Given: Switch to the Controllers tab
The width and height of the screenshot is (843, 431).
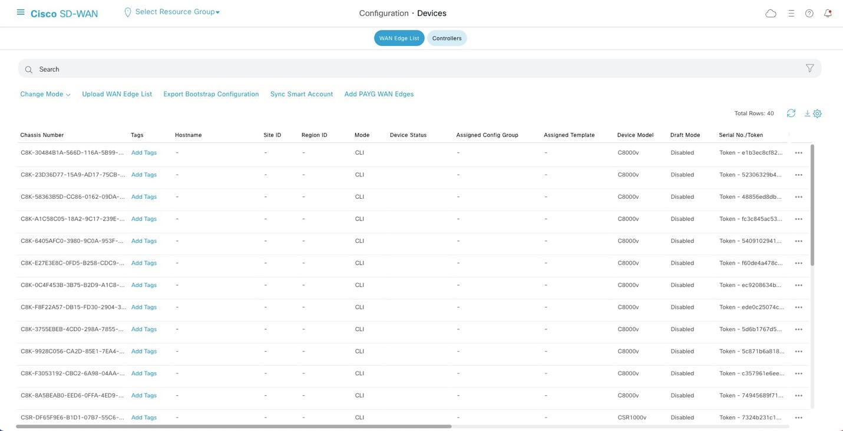Looking at the screenshot, I should 447,38.
